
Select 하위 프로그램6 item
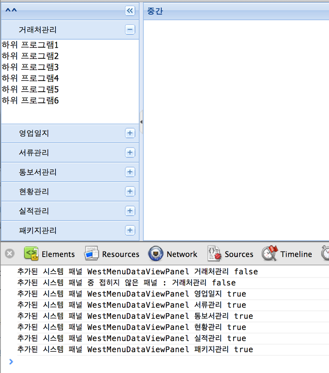(30, 101)
